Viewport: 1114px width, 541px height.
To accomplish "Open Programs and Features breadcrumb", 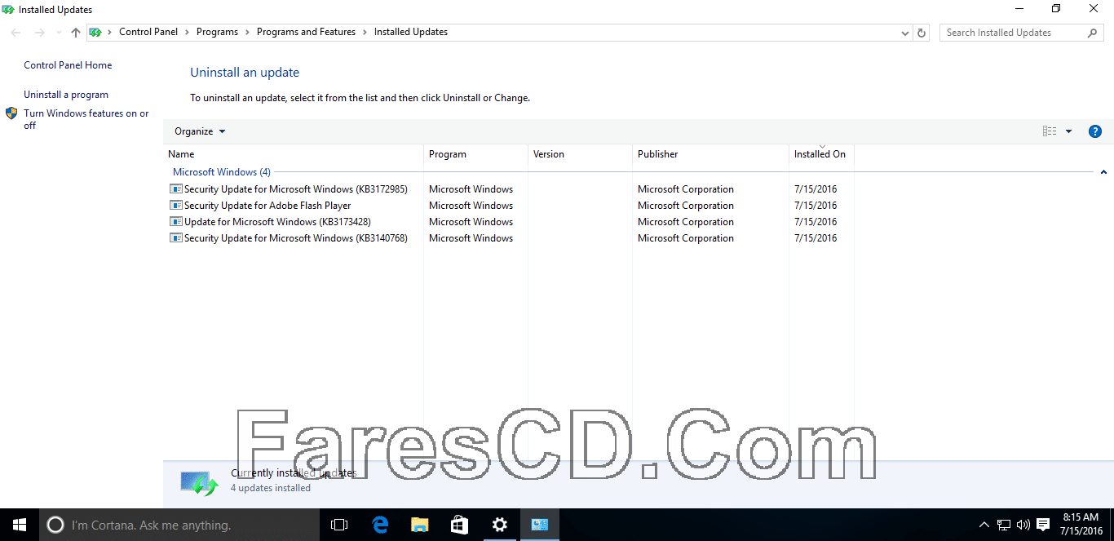I will point(306,32).
